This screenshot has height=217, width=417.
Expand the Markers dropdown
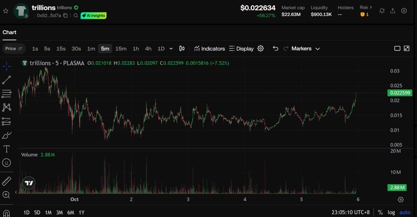(306, 49)
